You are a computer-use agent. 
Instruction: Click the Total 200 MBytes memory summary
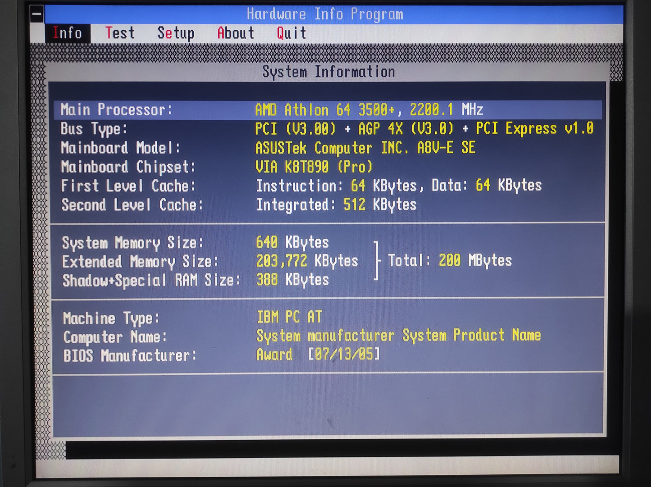coord(450,261)
